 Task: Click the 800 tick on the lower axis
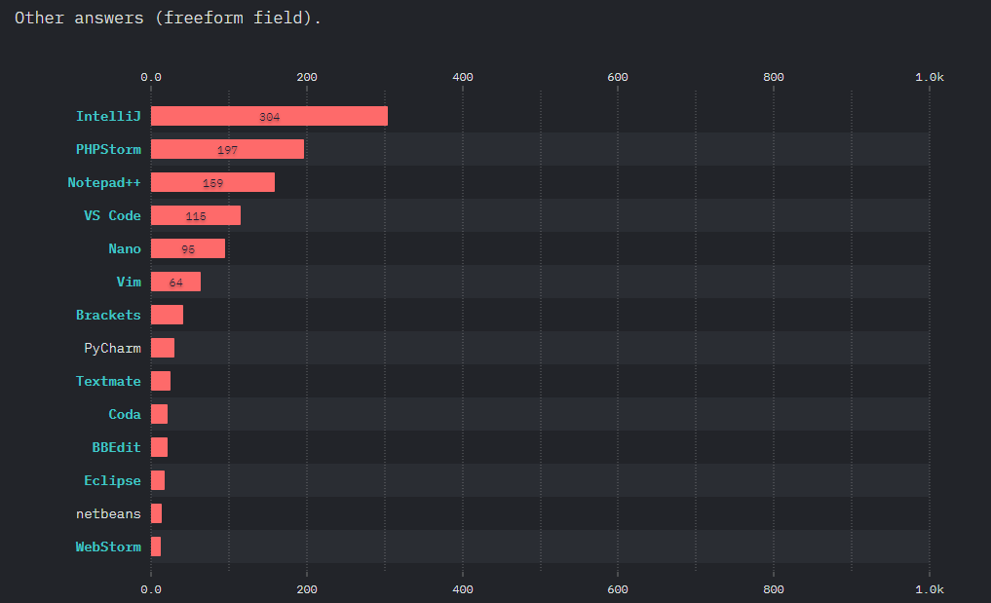tap(774, 589)
